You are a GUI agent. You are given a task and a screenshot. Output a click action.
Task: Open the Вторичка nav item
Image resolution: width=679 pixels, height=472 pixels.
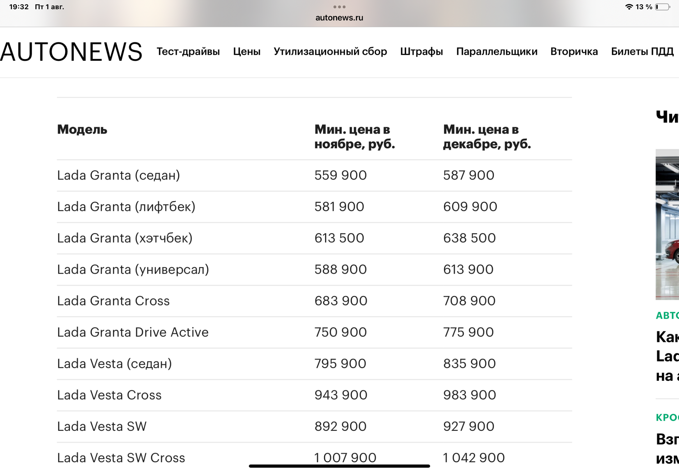[574, 52]
